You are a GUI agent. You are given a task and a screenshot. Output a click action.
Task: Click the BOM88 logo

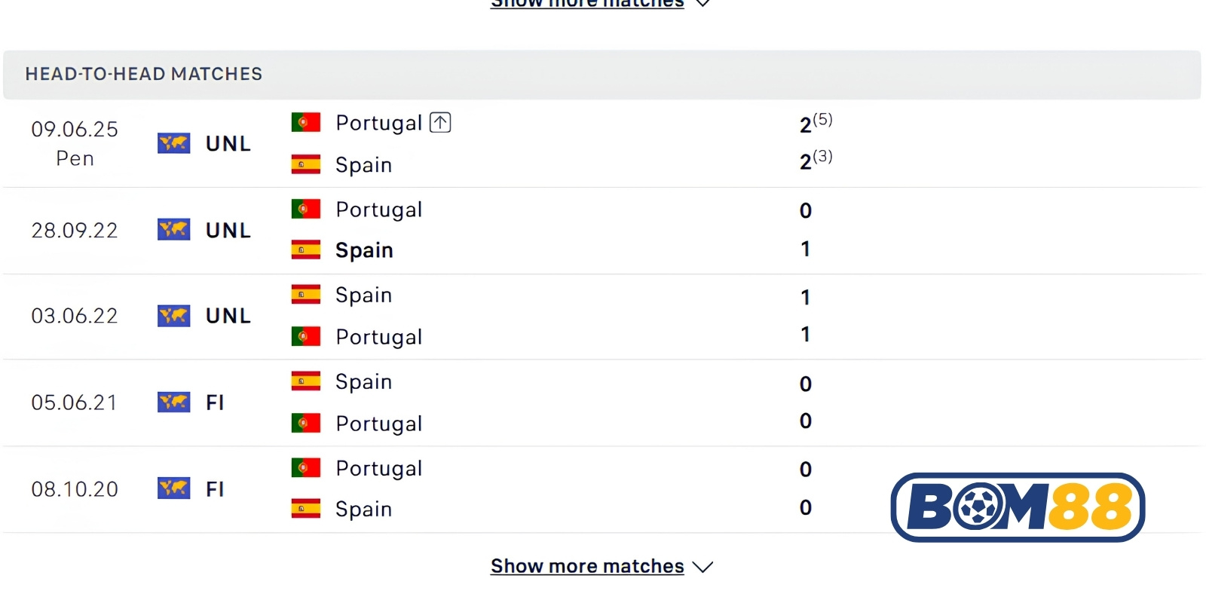(x=1018, y=507)
